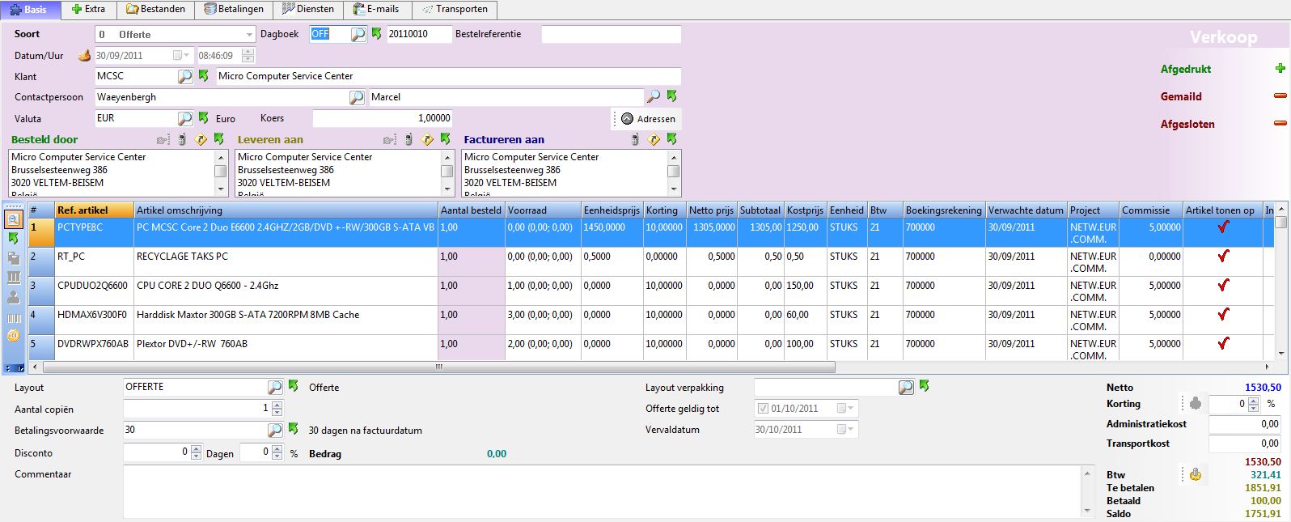Image resolution: width=1291 pixels, height=522 pixels.
Task: Click green arrow in Factureren aan header
Action: [x=671, y=139]
